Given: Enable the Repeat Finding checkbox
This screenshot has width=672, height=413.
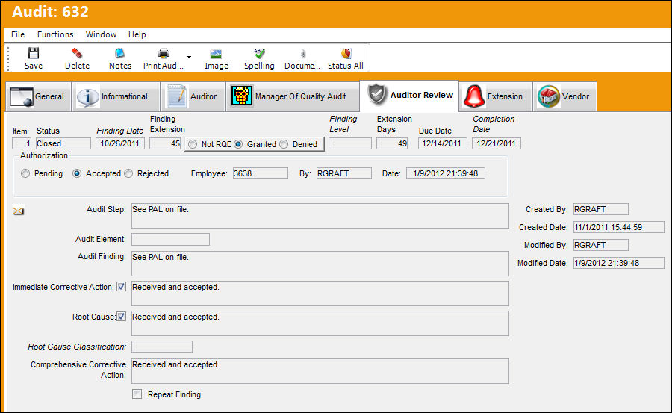Looking at the screenshot, I should 137,394.
